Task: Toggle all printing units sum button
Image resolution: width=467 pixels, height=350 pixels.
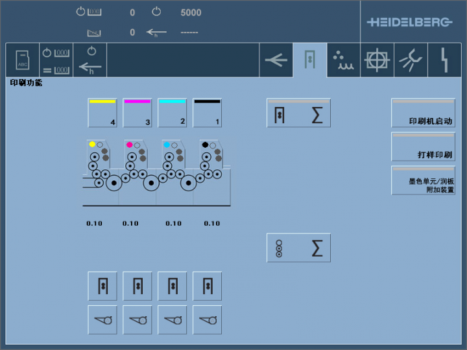Action: (x=299, y=113)
